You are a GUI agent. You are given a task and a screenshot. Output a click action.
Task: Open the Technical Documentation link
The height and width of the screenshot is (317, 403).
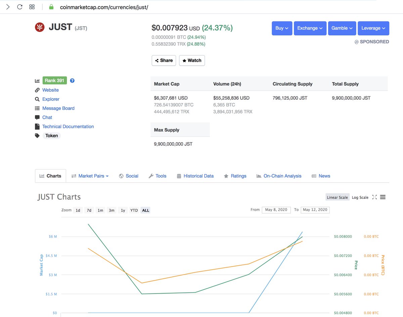(x=68, y=127)
